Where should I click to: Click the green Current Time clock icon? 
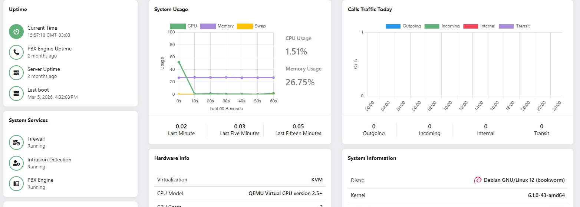(x=16, y=32)
